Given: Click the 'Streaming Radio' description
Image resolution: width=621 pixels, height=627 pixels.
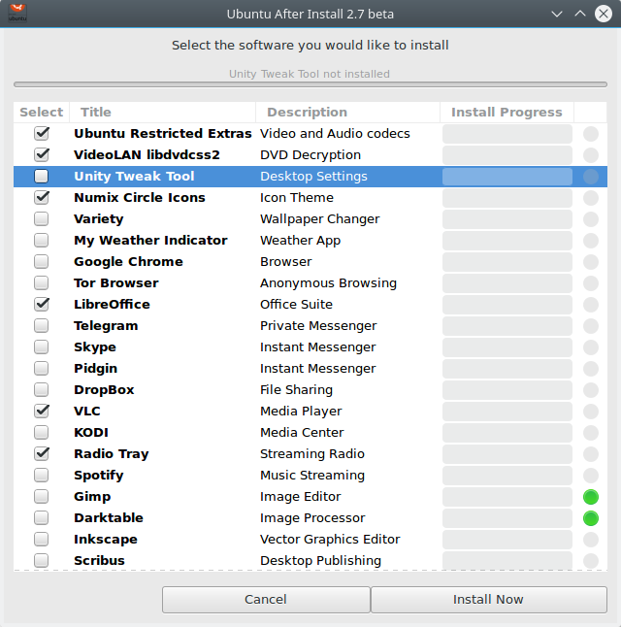Looking at the screenshot, I should 312,454.
